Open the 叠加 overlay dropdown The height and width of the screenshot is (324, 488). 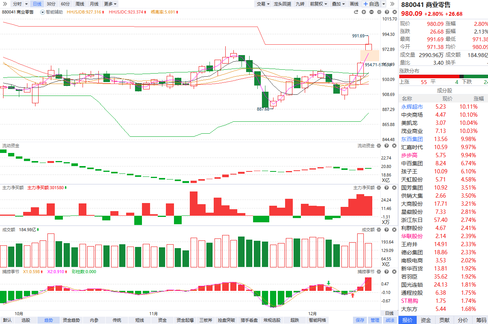[338, 4]
